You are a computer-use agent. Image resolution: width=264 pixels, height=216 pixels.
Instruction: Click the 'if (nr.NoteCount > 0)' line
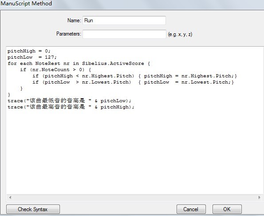(55, 70)
